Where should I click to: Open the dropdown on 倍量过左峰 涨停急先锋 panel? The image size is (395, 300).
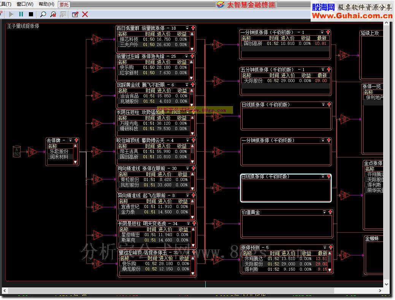click(x=187, y=56)
